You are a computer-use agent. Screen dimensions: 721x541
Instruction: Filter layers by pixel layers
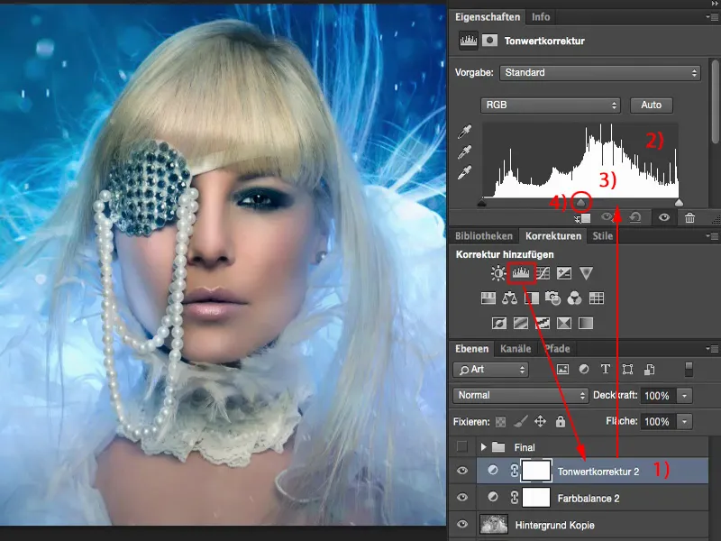(562, 369)
